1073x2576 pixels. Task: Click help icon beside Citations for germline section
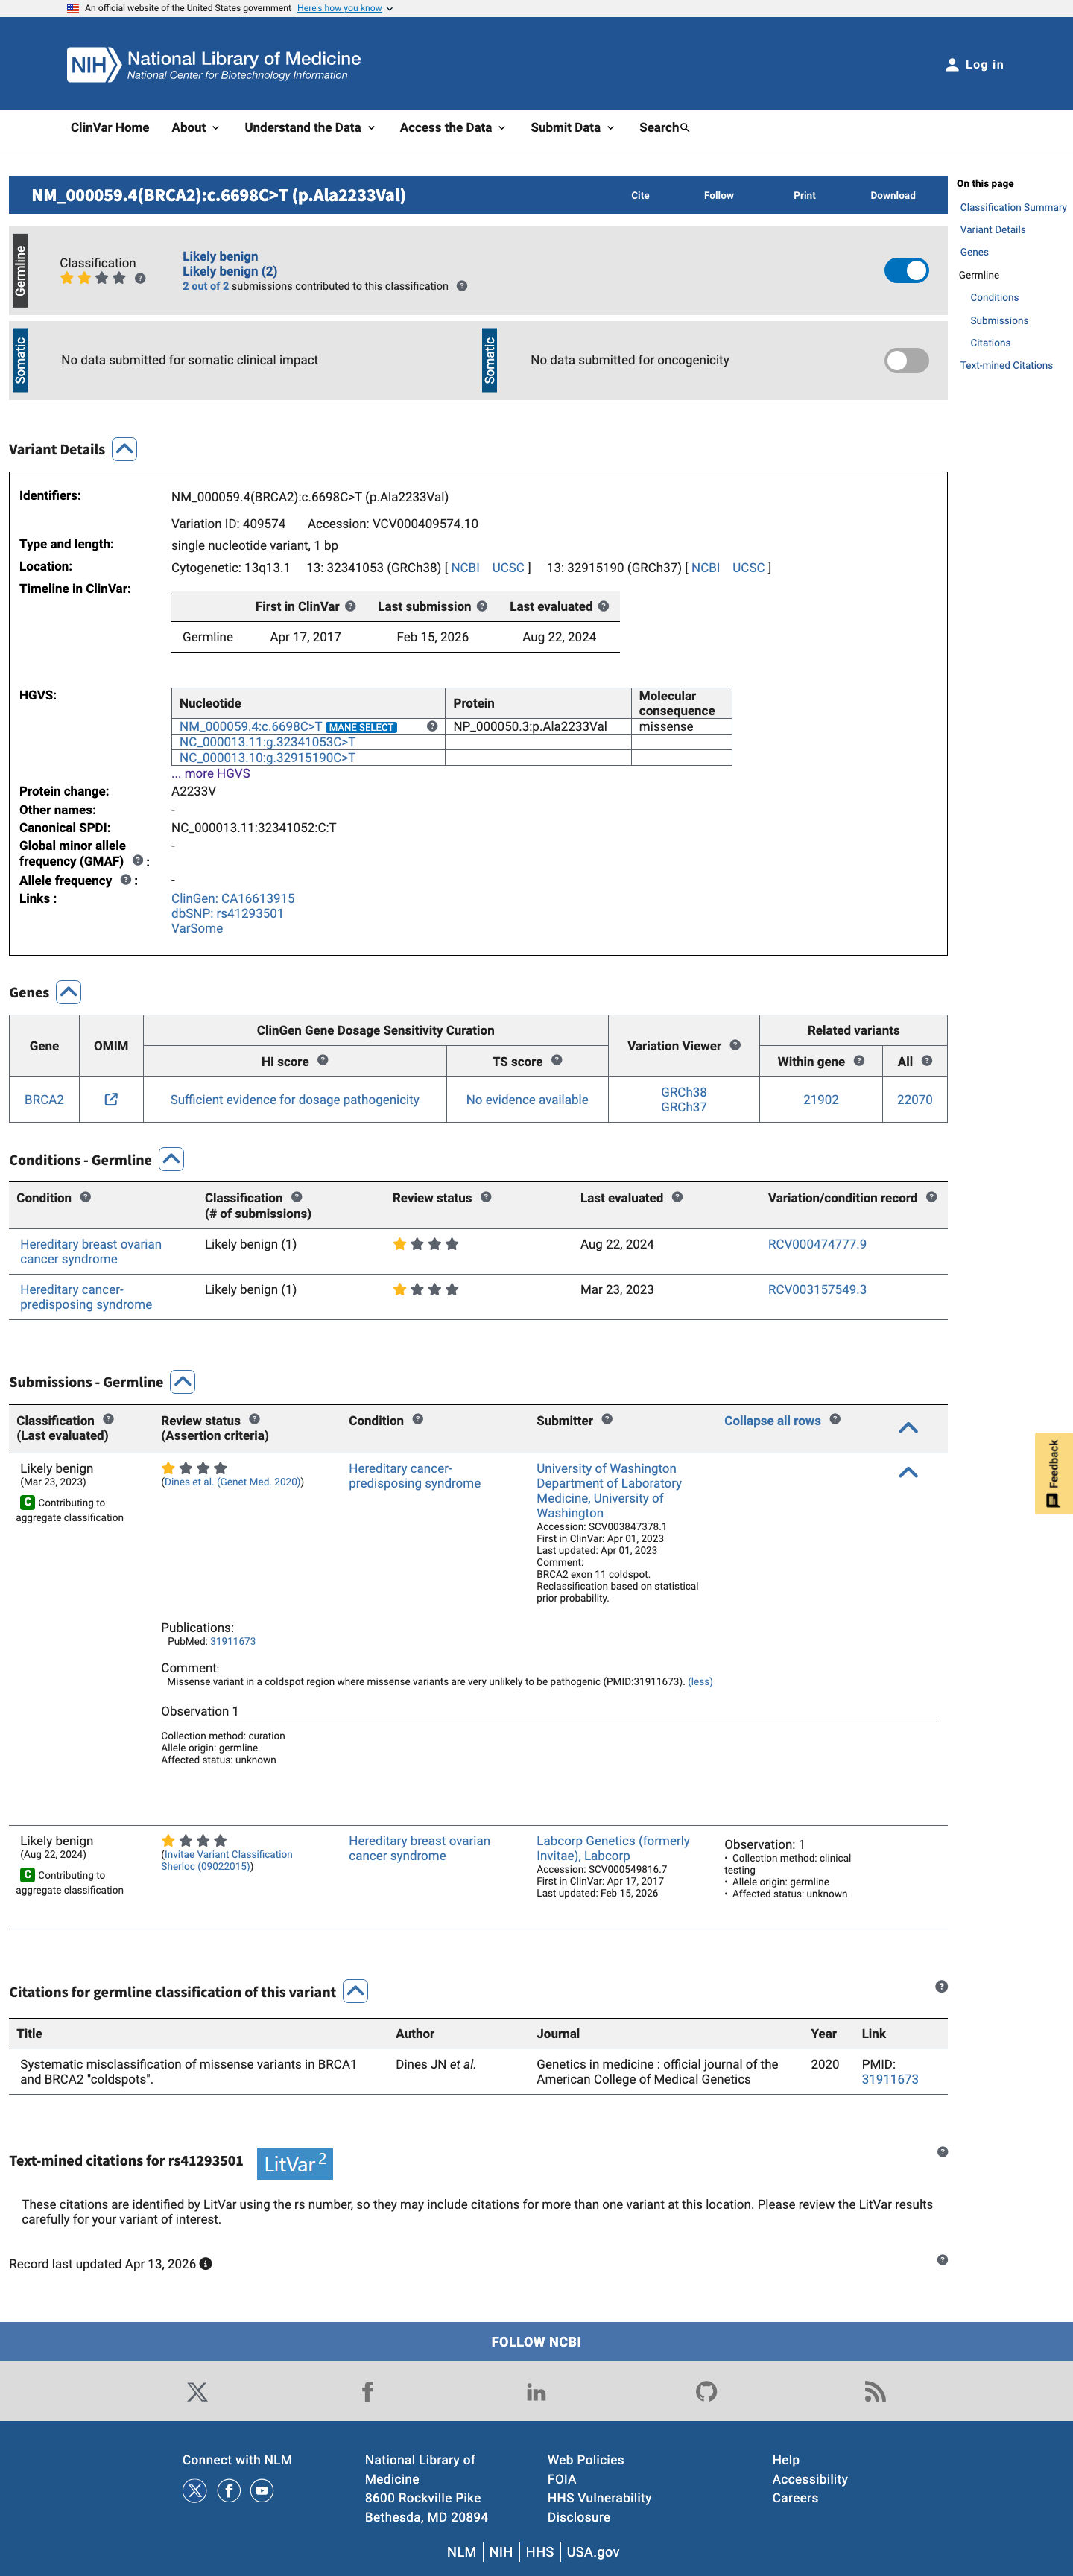click(x=941, y=1987)
